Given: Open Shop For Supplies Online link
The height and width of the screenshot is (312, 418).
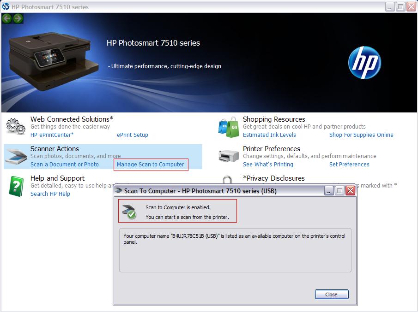Looking at the screenshot, I should pos(361,135).
